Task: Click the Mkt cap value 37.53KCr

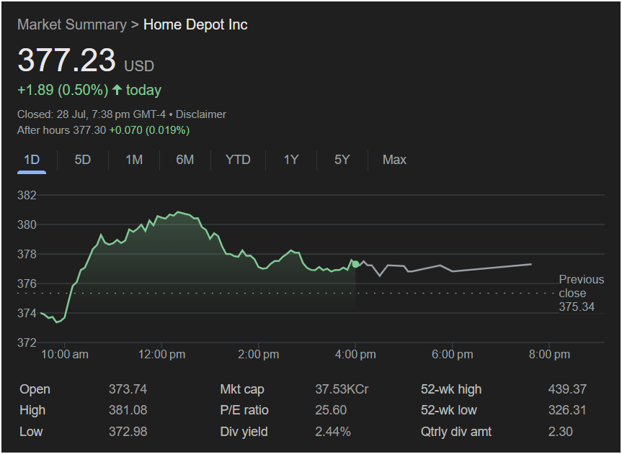Action: [342, 389]
